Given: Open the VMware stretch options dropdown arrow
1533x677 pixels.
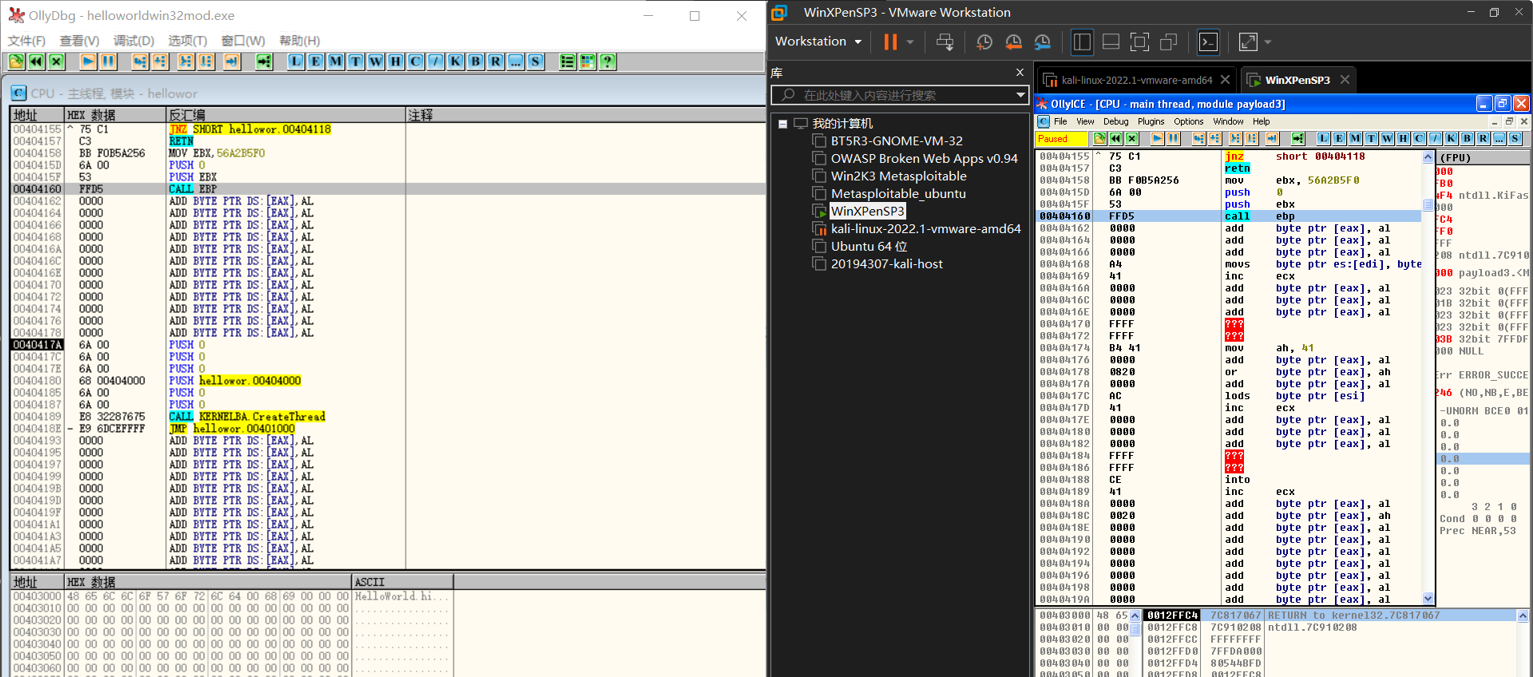Looking at the screenshot, I should 1268,42.
